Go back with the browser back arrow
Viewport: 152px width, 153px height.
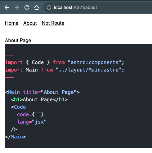coord(7,7)
